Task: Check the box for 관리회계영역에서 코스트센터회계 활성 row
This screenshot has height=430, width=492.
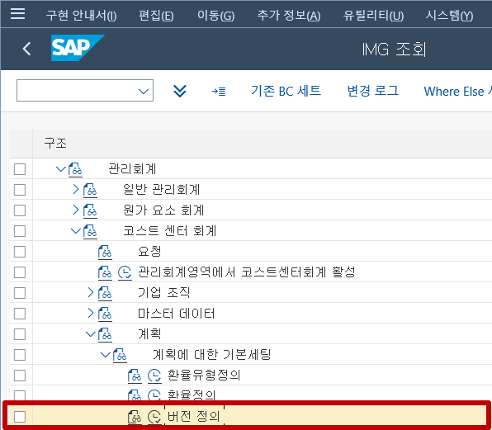Action: pos(20,272)
